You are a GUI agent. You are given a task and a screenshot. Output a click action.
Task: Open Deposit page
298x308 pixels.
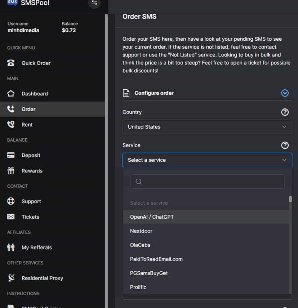pyautogui.click(x=52, y=155)
